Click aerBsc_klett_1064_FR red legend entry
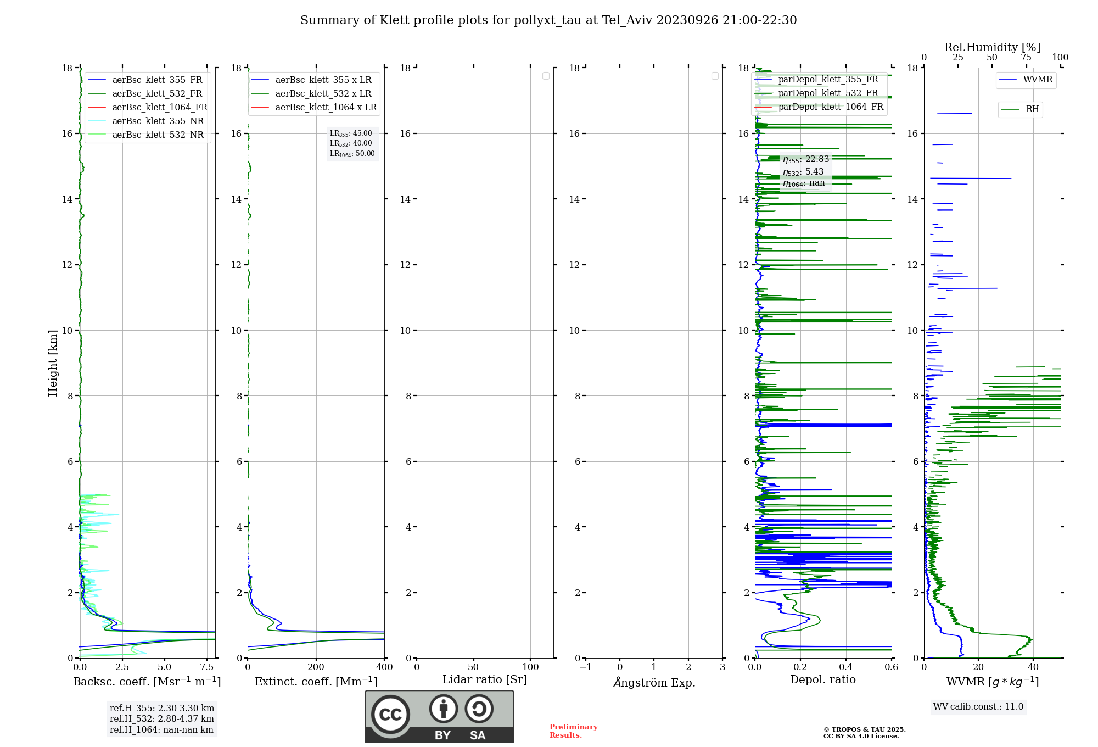This screenshot has width=1098, height=747. pos(159,107)
